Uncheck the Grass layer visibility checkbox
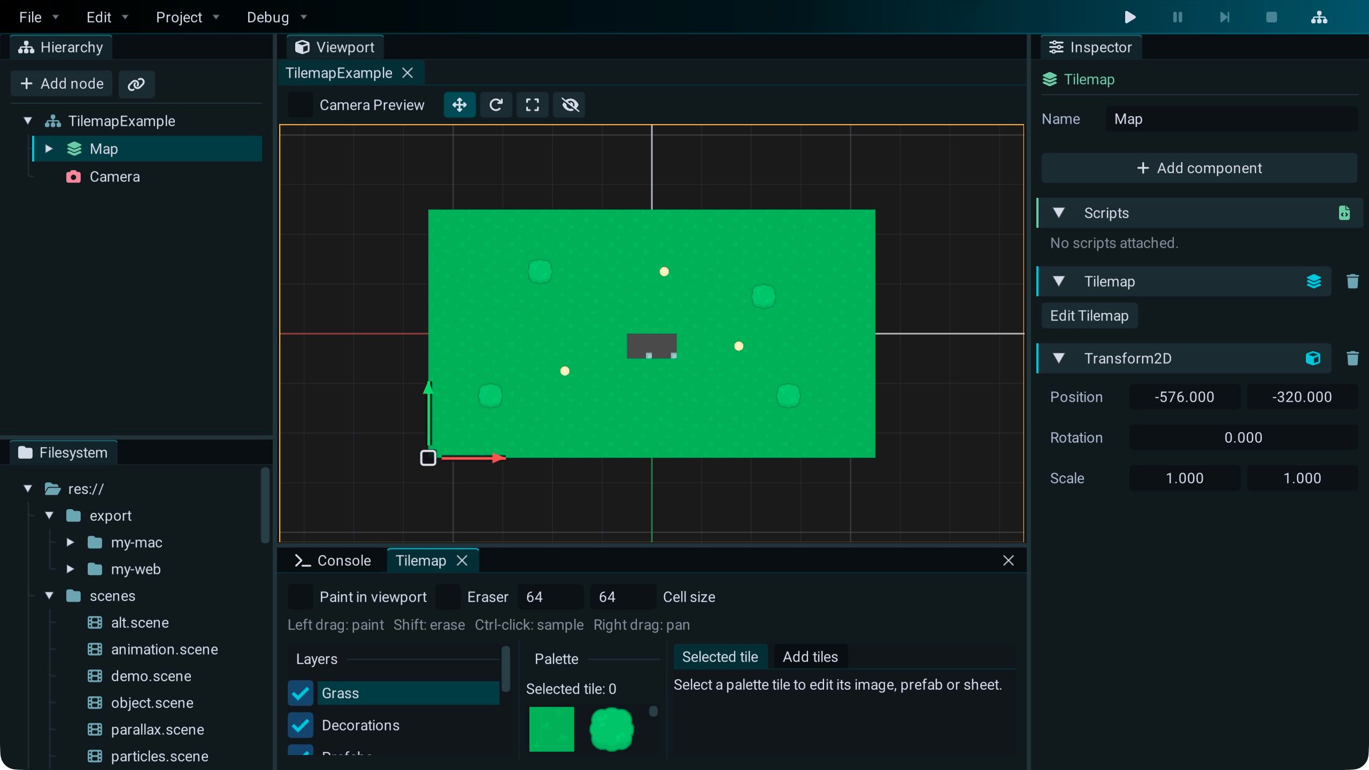The height and width of the screenshot is (770, 1369). pyautogui.click(x=300, y=693)
